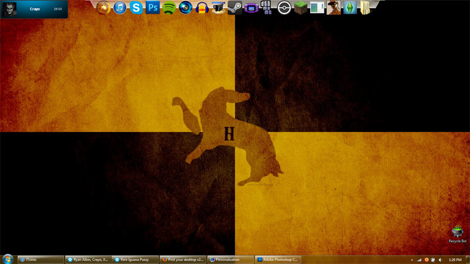Click the clock showing 1:29 PM
Image resolution: width=470 pixels, height=264 pixels.
coord(454,259)
